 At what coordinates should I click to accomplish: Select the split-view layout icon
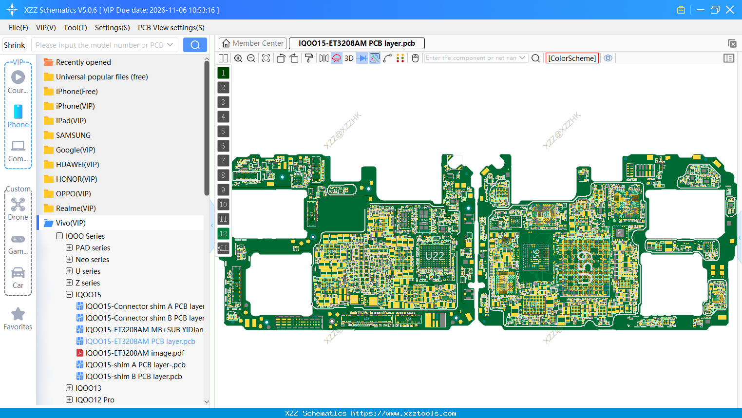click(x=224, y=58)
